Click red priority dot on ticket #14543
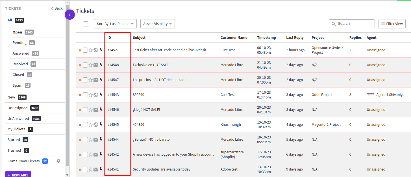Viewport: 411px width, 177px height. pos(80,95)
